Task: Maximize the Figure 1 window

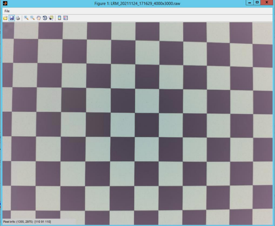Action: [x=257, y=3]
